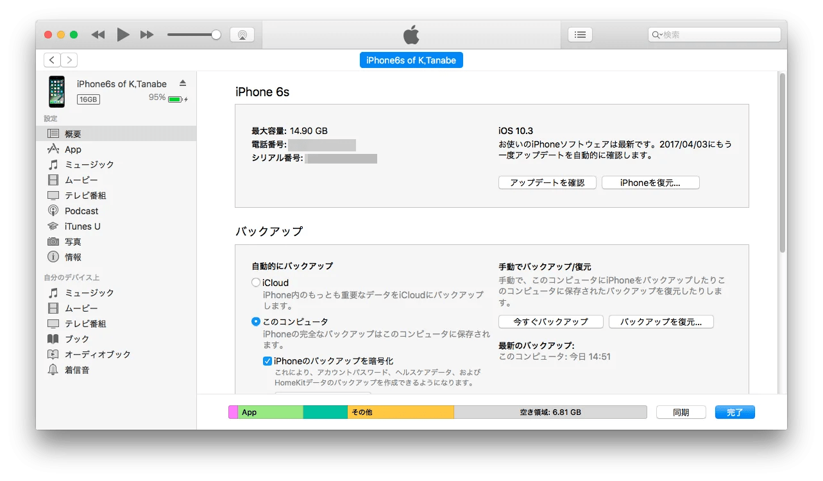The height and width of the screenshot is (481, 823).
Task: Click the forward navigation arrow
Action: click(69, 59)
